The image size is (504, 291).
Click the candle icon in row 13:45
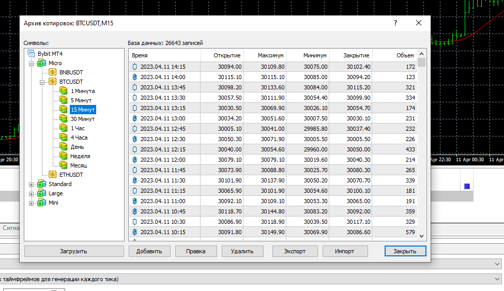click(135, 87)
